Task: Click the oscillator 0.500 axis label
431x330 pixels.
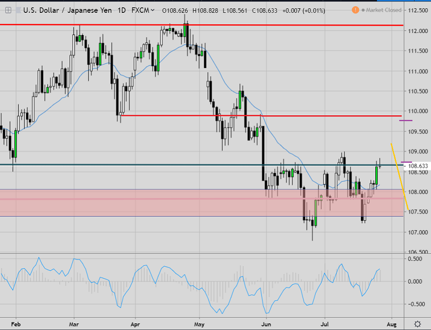Action: click(x=415, y=259)
